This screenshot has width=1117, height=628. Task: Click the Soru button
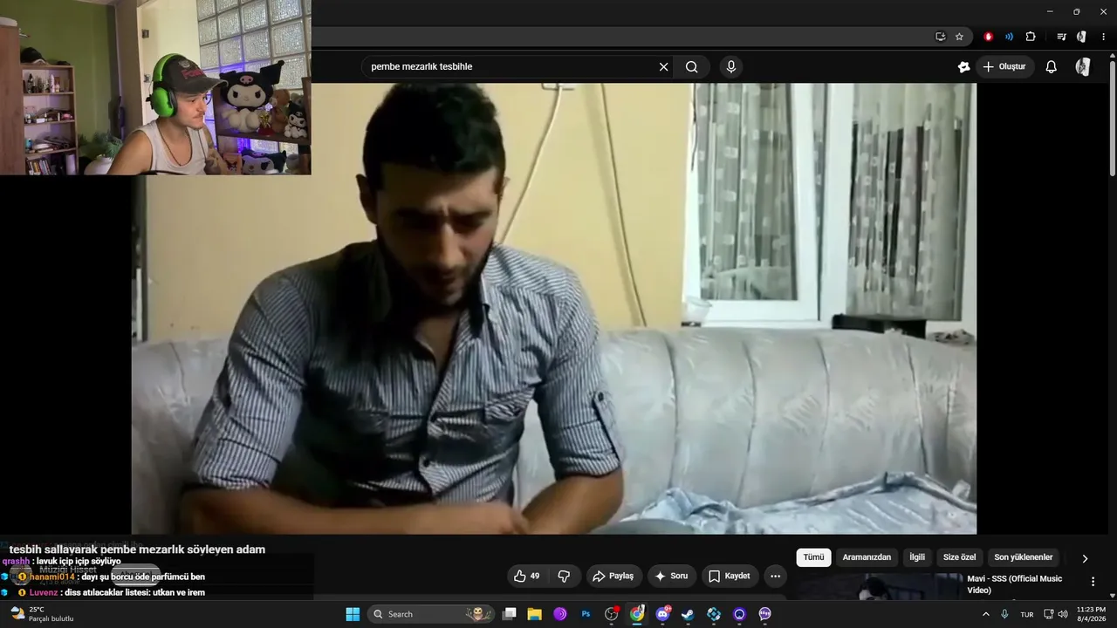pos(671,577)
